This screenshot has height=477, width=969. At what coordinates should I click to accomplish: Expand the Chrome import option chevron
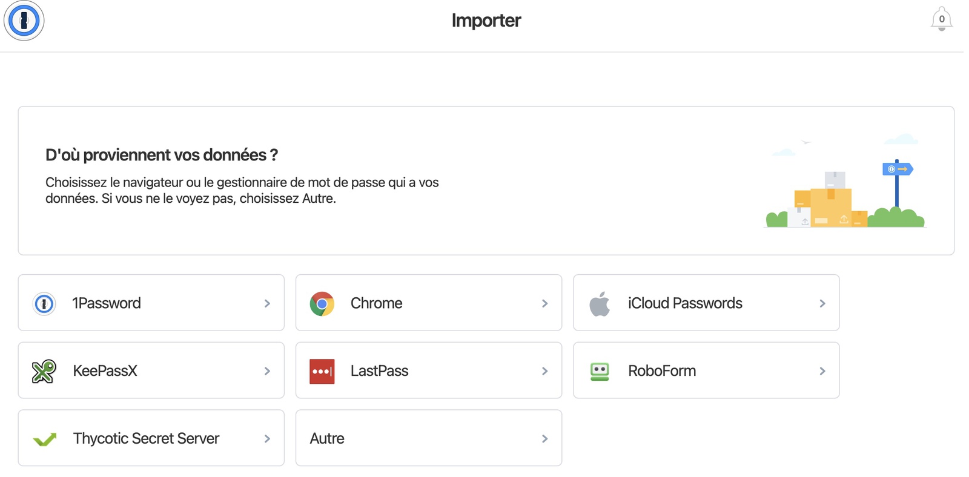544,303
